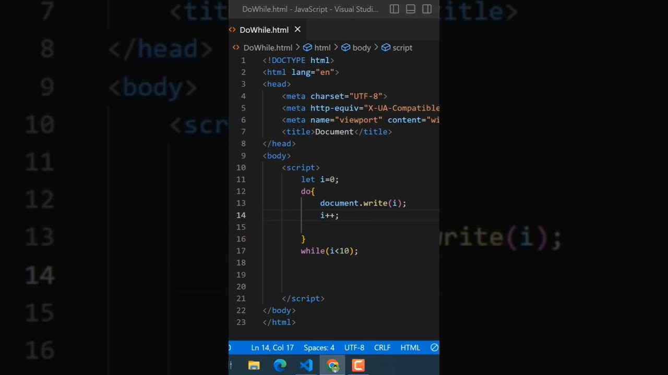Change indentation via Spaces: 4
The width and height of the screenshot is (668, 375).
point(319,347)
